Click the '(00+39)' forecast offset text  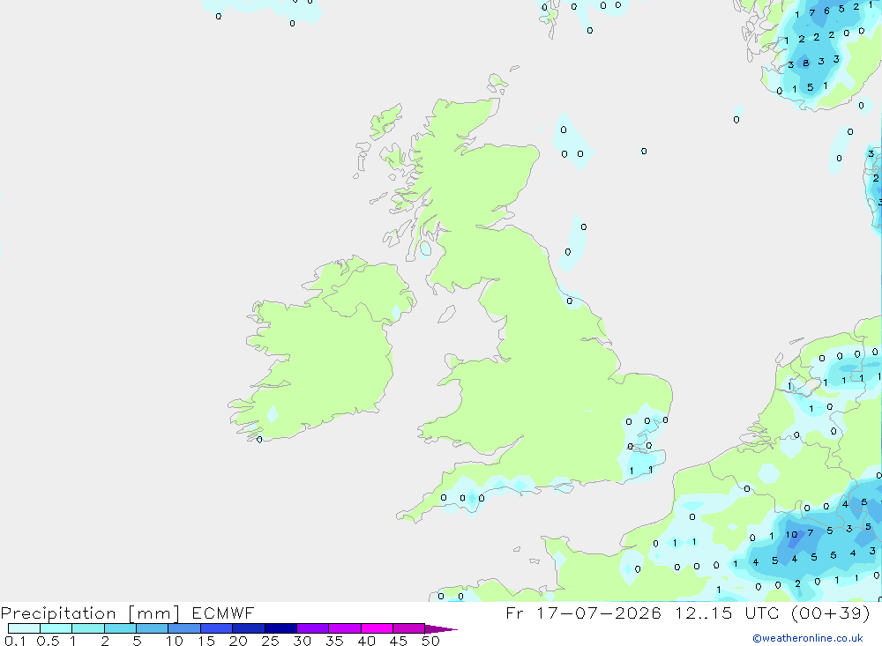click(830, 613)
